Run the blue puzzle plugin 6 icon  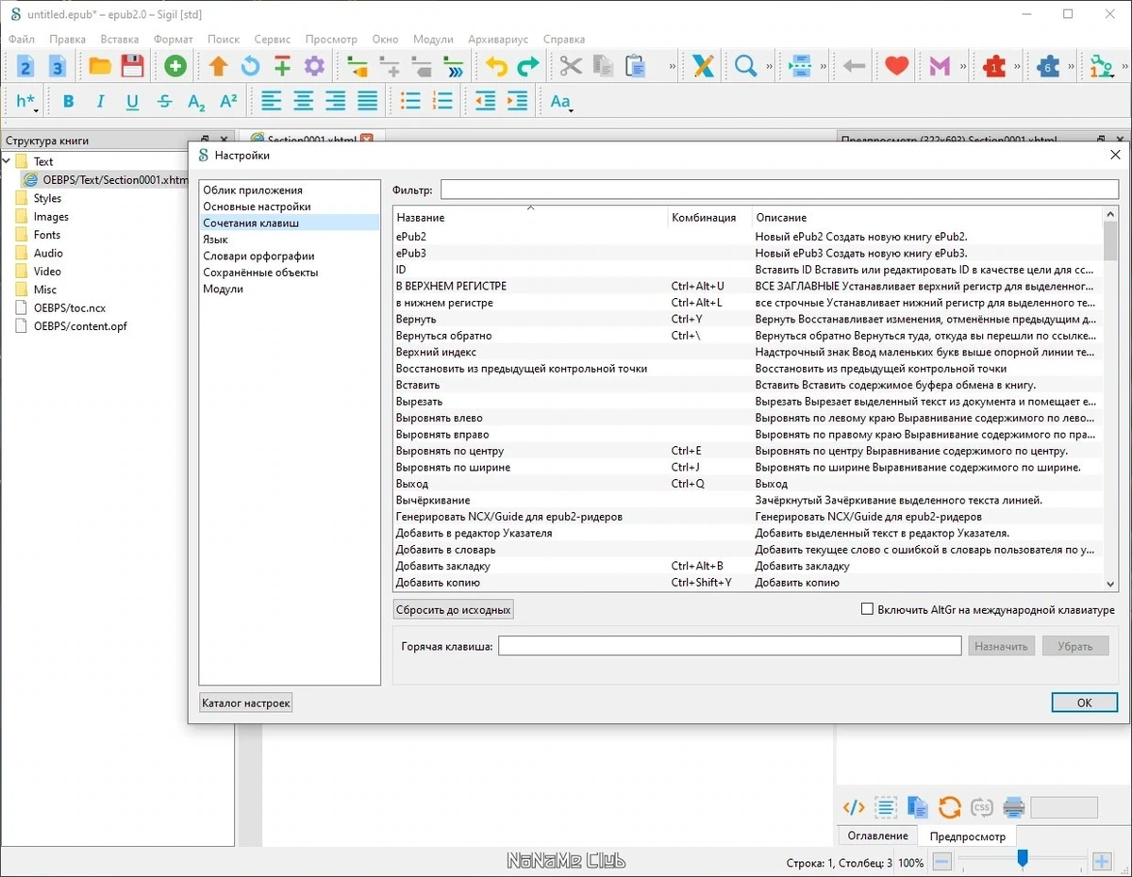coord(1048,66)
